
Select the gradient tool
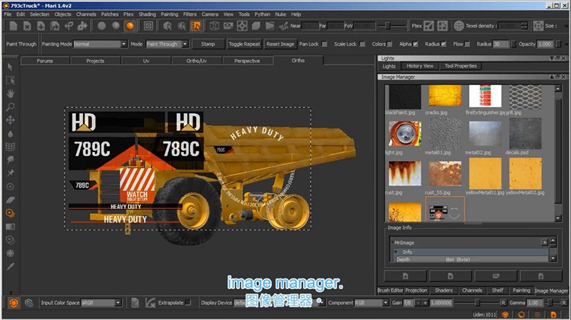click(10, 227)
